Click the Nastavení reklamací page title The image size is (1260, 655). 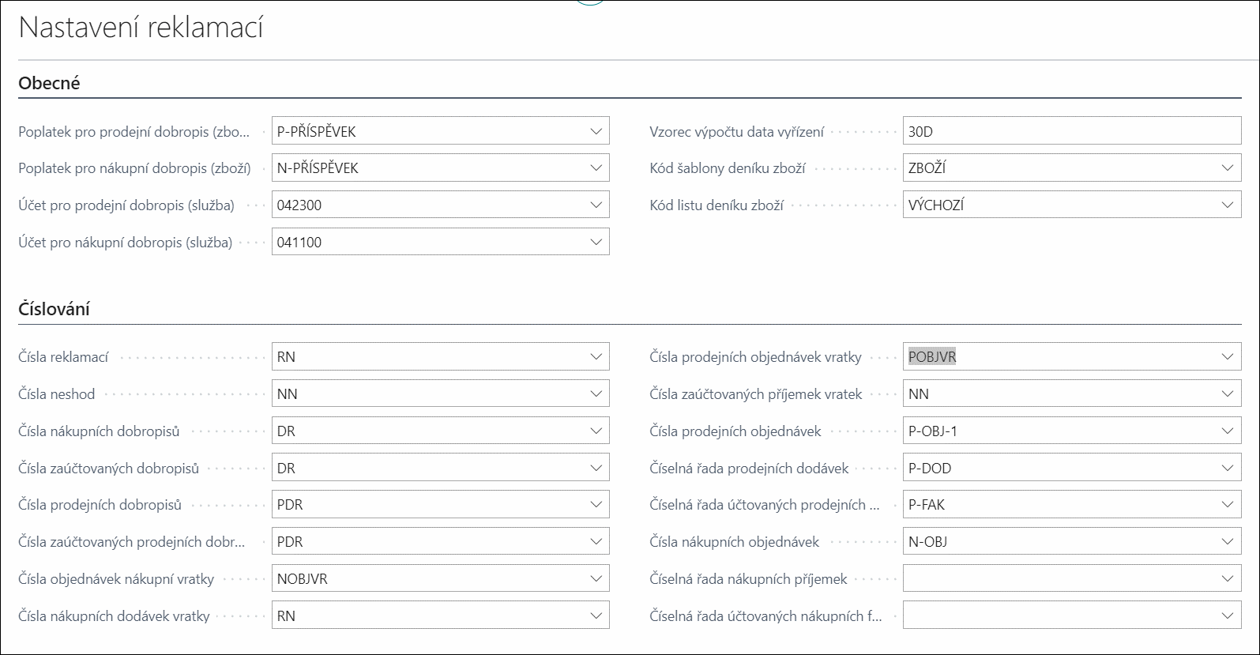[141, 27]
